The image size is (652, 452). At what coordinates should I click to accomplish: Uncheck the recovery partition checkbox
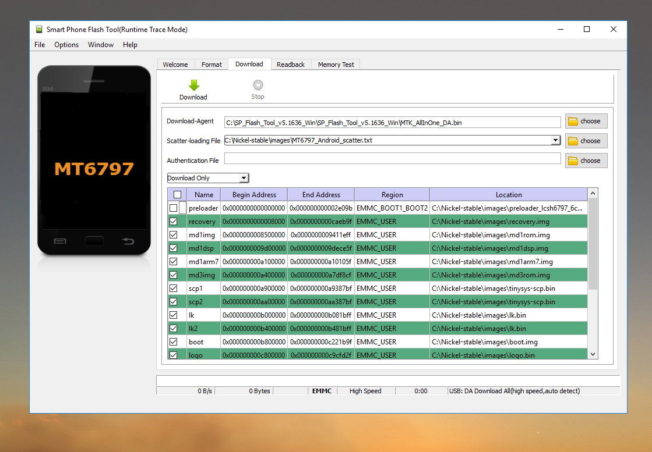(x=174, y=222)
